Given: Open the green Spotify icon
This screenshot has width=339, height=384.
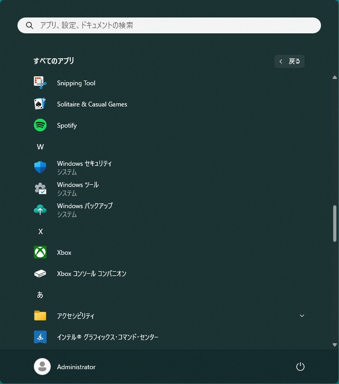Looking at the screenshot, I should tap(40, 125).
